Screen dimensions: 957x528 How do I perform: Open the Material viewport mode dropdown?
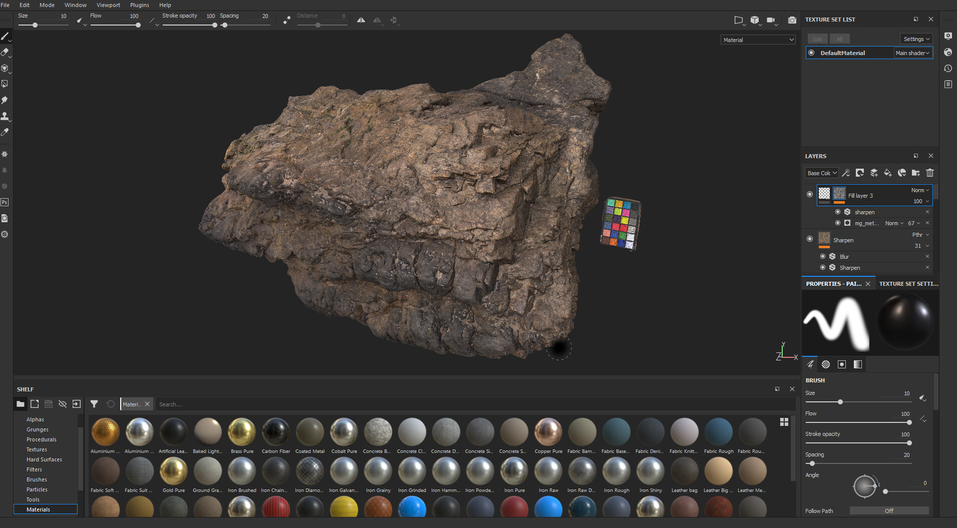coord(758,40)
